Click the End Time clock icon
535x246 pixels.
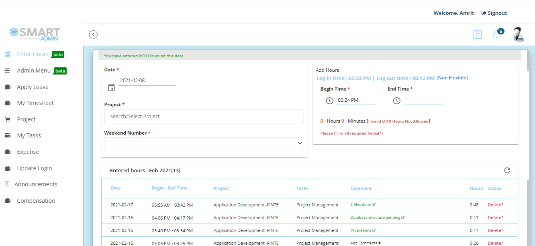pos(397,101)
